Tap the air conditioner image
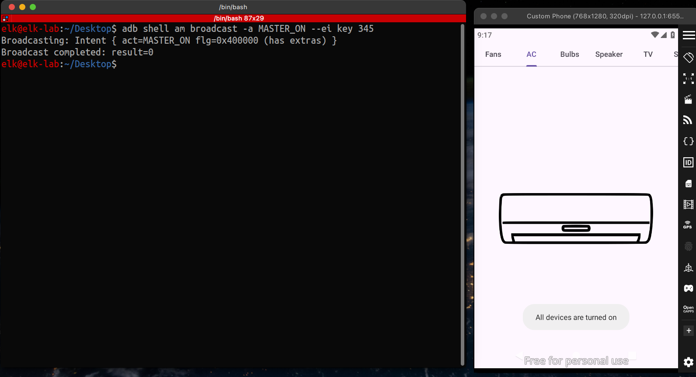This screenshot has width=696, height=377. click(576, 218)
